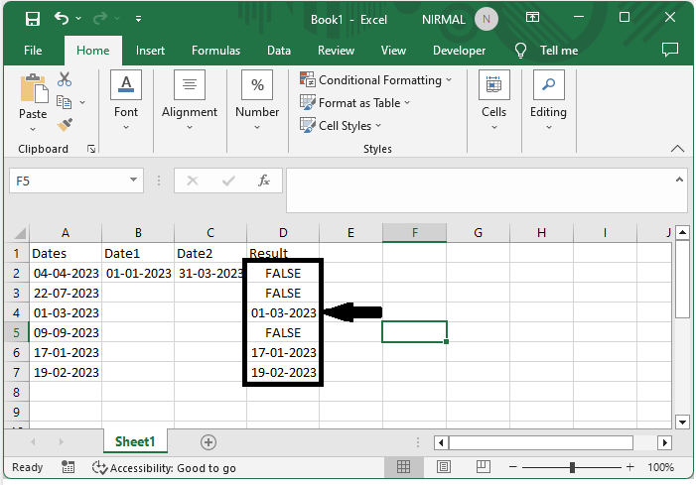Click the Enter checkmark in the formula bar
Screen dimensions: 696x485
coord(228,181)
